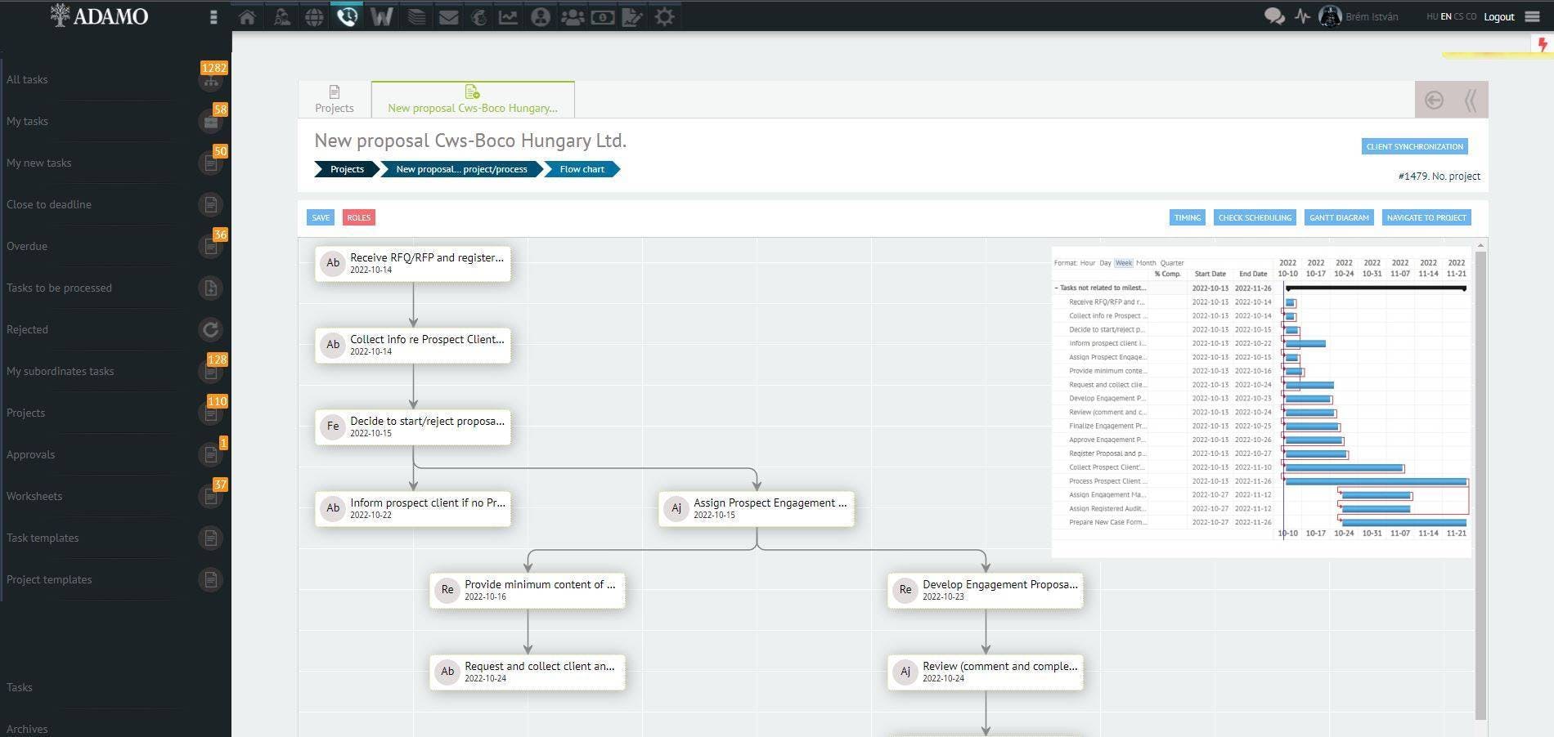Open the people group icon
1554x737 pixels.
tap(572, 16)
